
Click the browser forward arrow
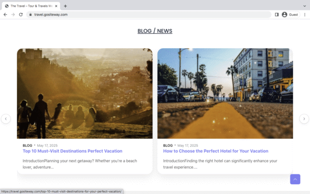click(13, 14)
